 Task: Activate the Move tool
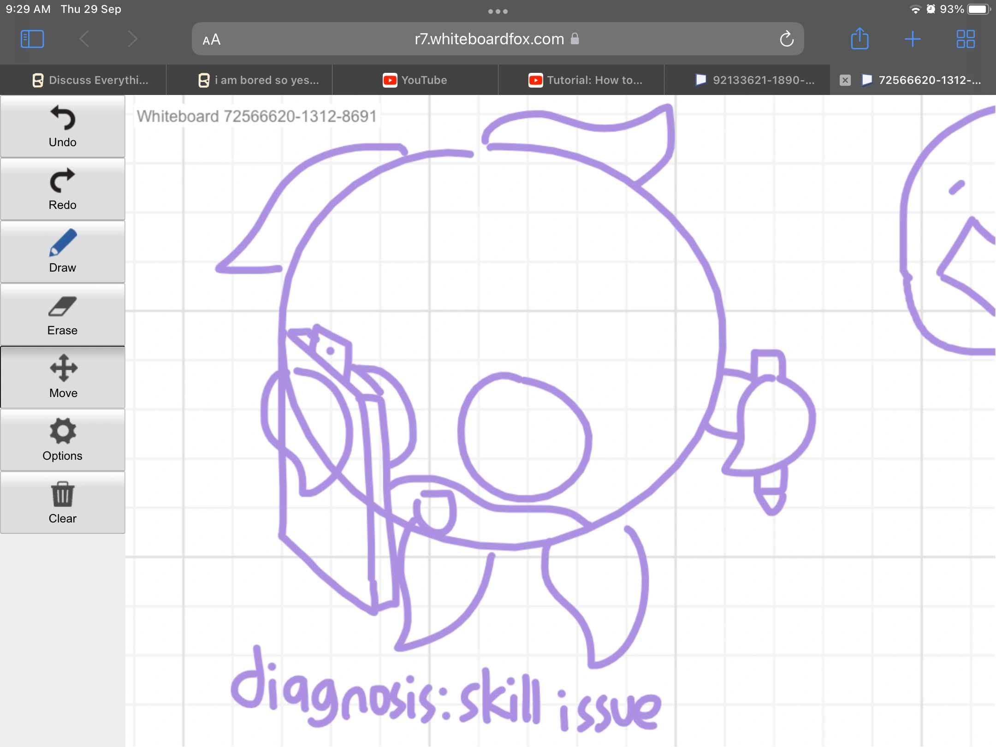[x=62, y=377]
